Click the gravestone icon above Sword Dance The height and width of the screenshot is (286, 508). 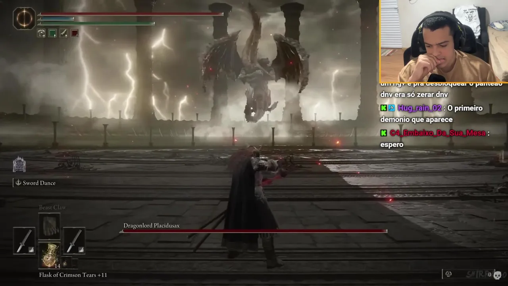point(19,164)
